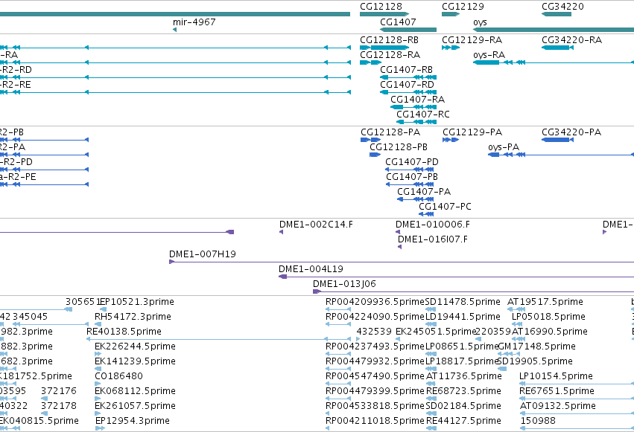Viewport: 634px width, 432px height.
Task: Select the oys gene label
Action: point(480,22)
